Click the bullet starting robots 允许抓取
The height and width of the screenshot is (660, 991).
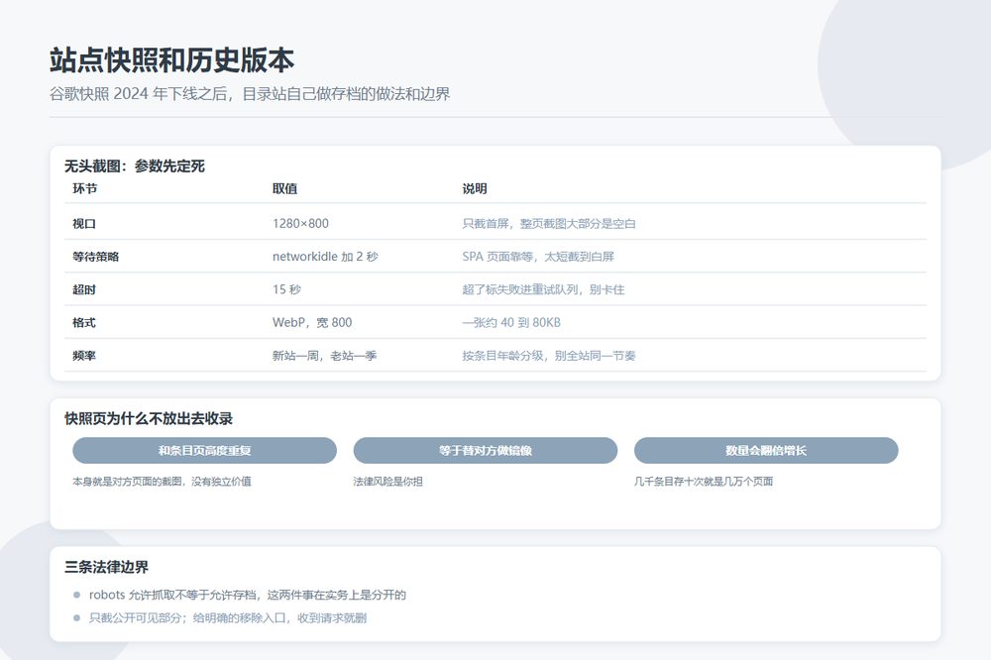click(x=247, y=595)
